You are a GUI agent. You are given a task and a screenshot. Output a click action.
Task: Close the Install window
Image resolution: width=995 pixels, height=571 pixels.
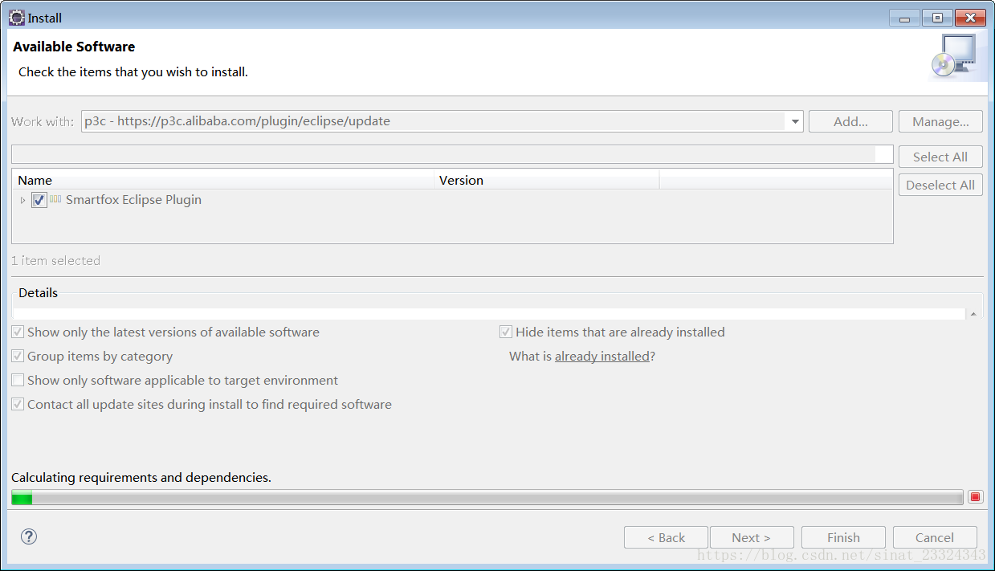point(970,18)
